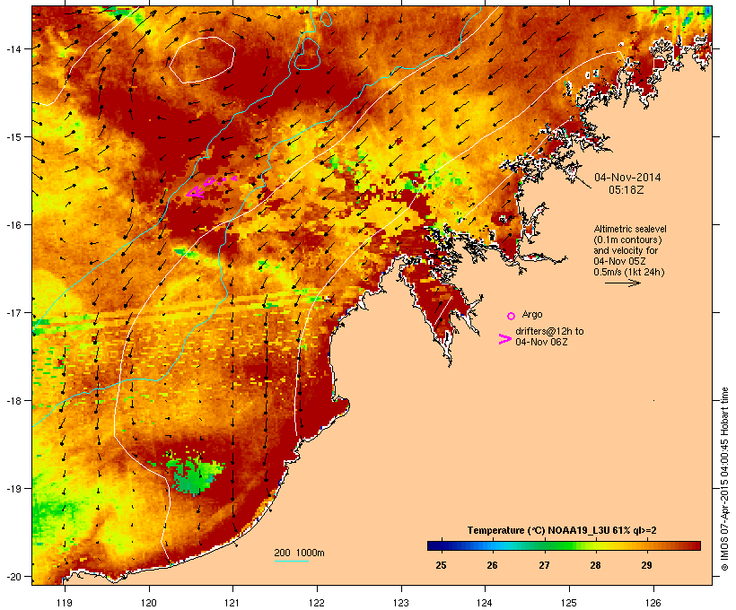Click the "Argo" legend label
The height and width of the screenshot is (610, 736).
click(x=532, y=314)
